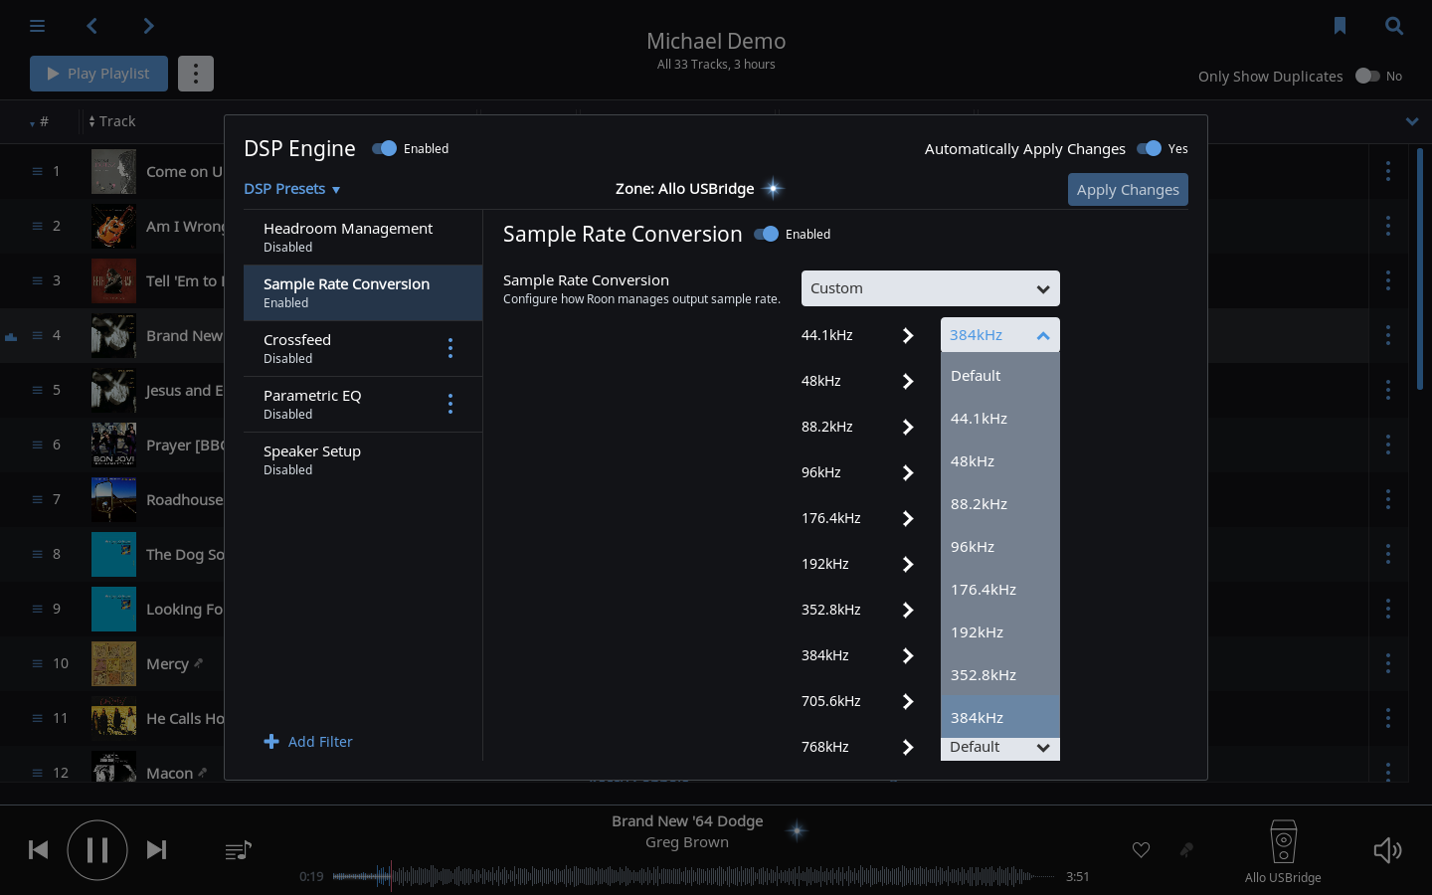This screenshot has height=895, width=1432.
Task: Disable Sample Rate Conversion
Action: point(765,234)
